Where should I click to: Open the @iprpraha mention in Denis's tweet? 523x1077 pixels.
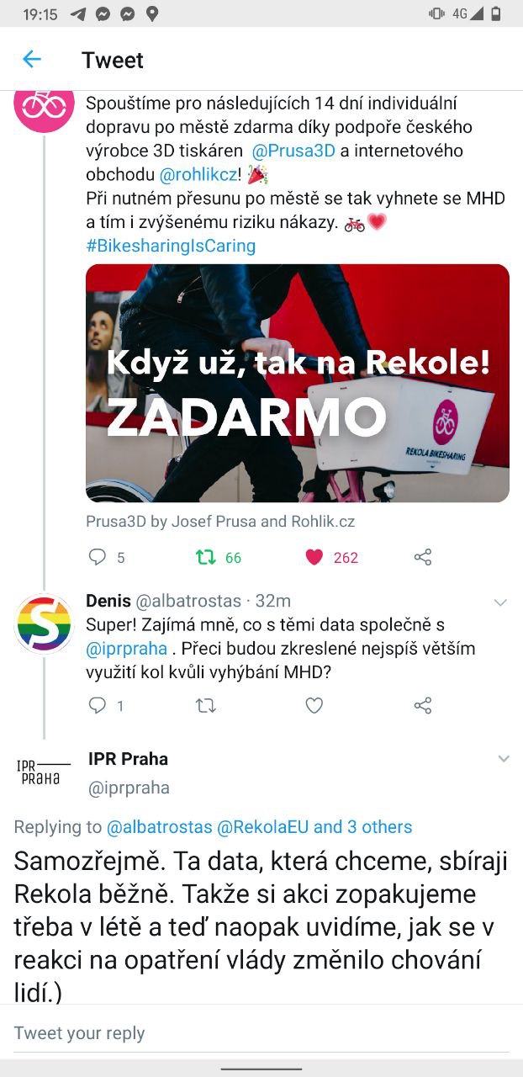click(x=127, y=649)
